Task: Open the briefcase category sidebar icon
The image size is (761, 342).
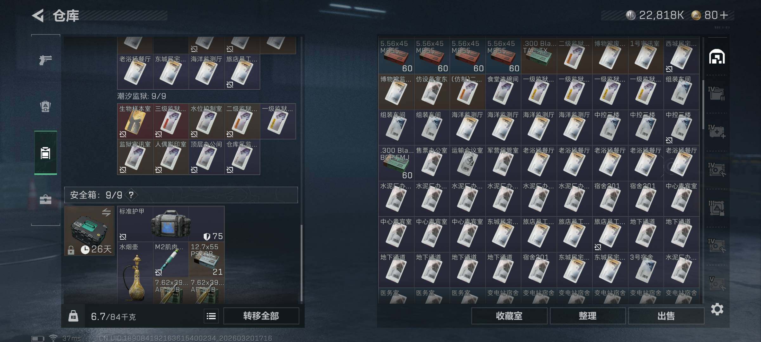Action: point(45,199)
